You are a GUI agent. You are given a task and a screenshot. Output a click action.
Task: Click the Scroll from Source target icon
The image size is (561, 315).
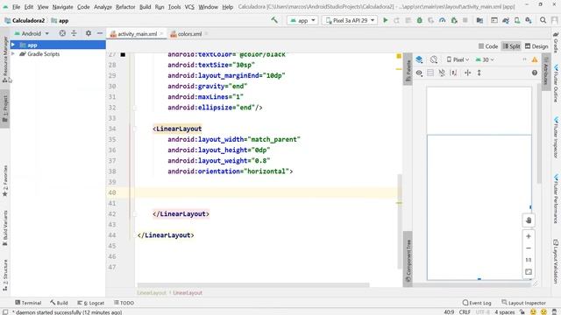click(62, 33)
